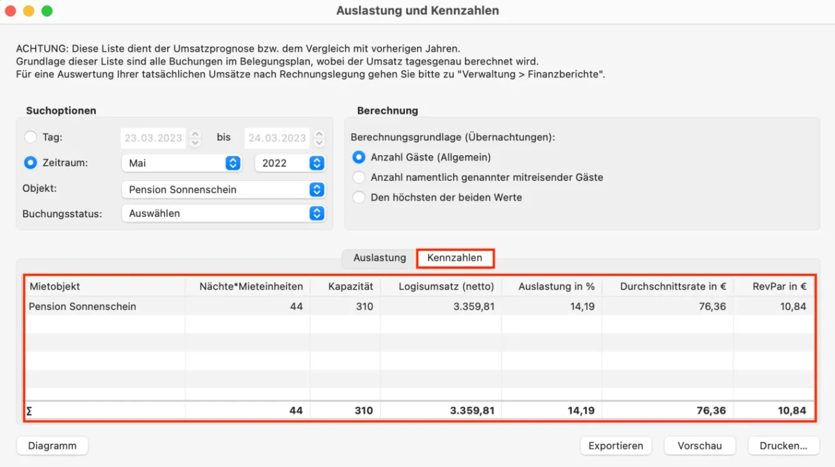Click the end date field 24.03.2023
Screen dimensions: 835x467
(277, 138)
